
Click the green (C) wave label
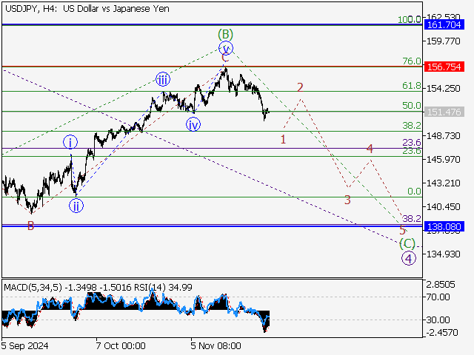(x=407, y=243)
